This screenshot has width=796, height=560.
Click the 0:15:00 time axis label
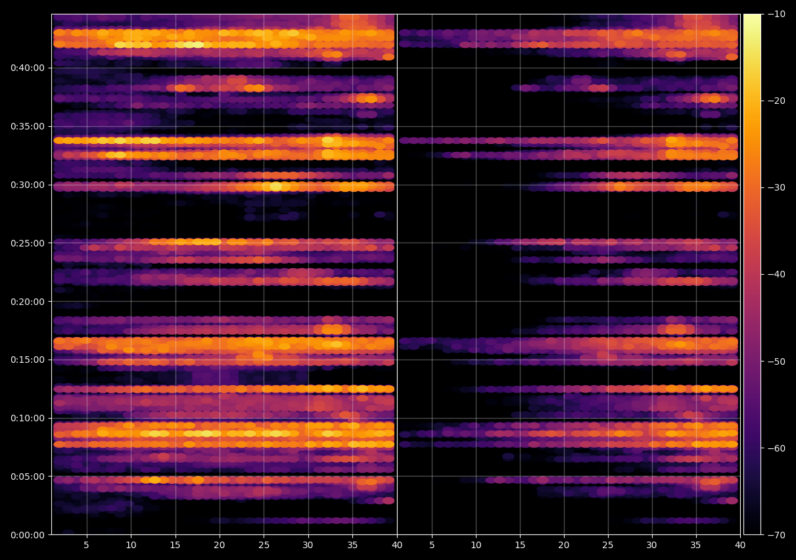pyautogui.click(x=28, y=360)
